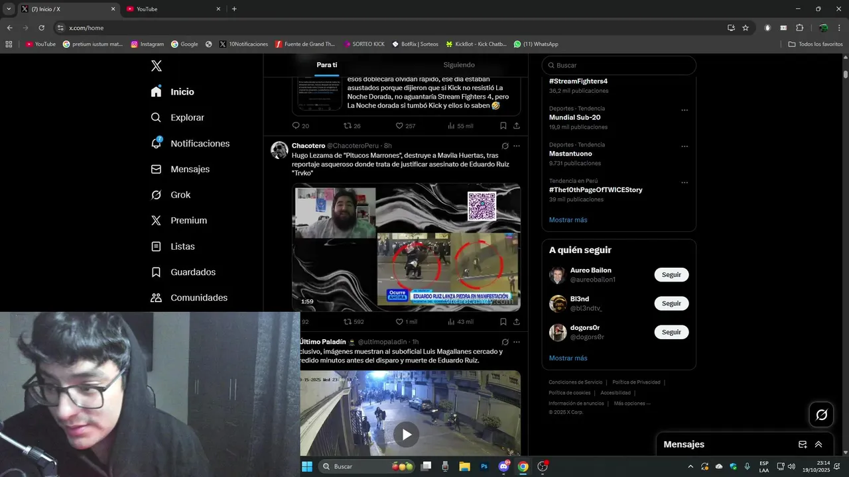
Task: Open Chrome extensions puzzle icon
Action: click(x=799, y=28)
